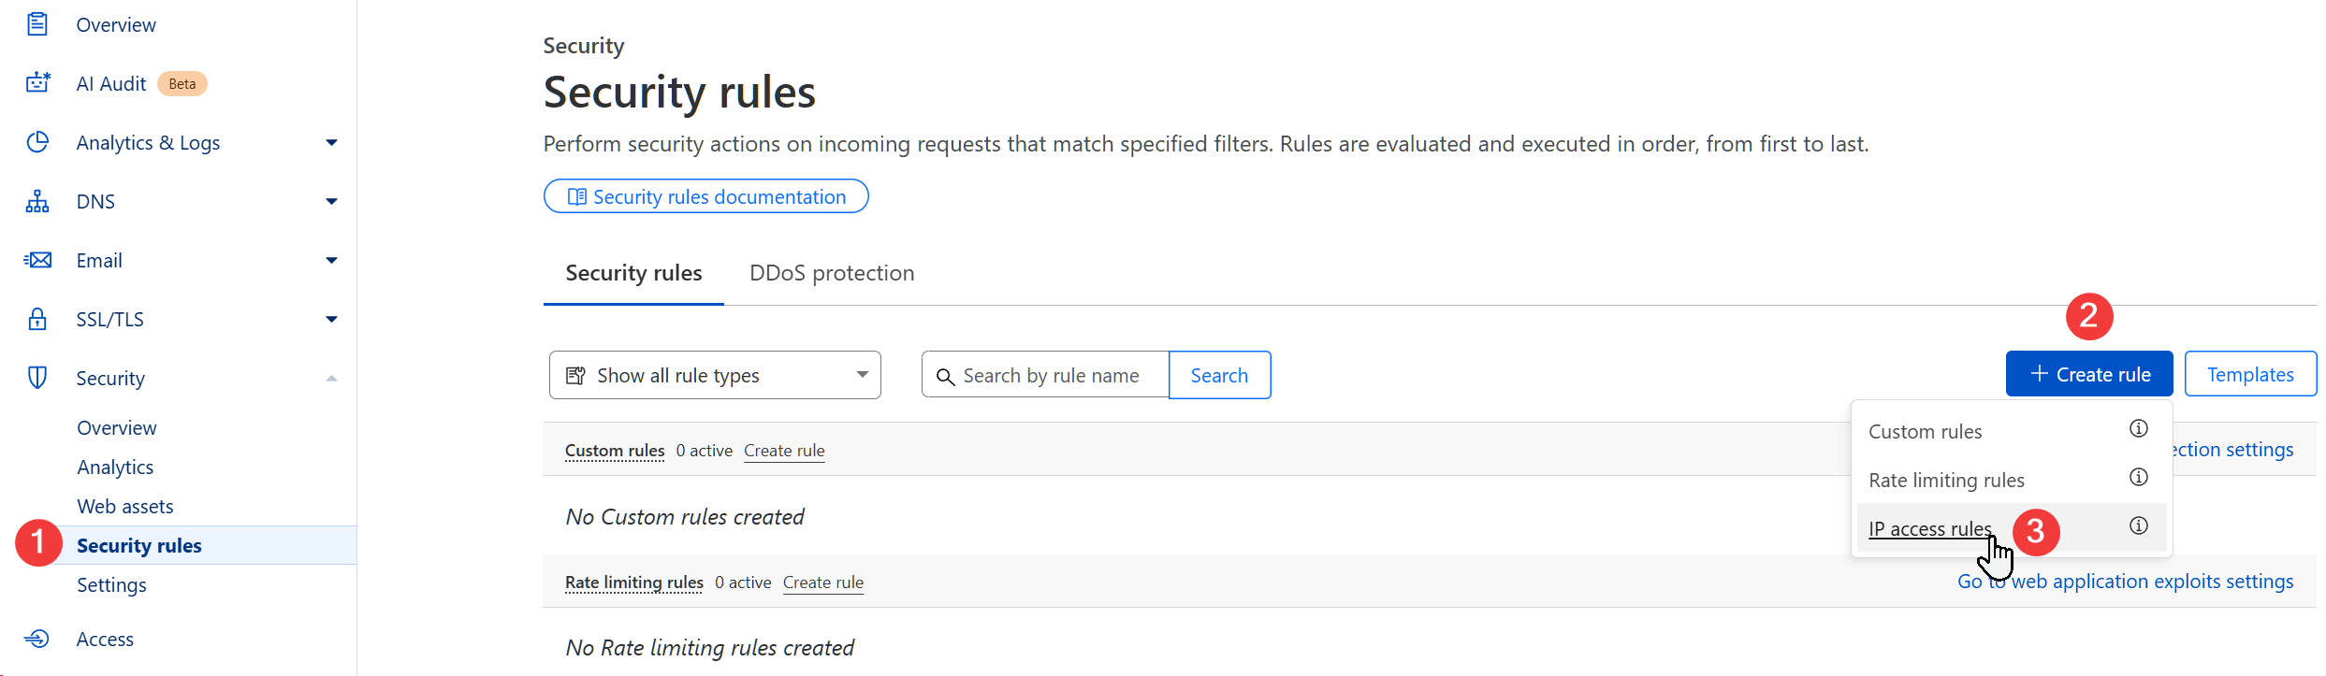The height and width of the screenshot is (676, 2326).
Task: Click the Email envelope icon
Action: [x=37, y=260]
